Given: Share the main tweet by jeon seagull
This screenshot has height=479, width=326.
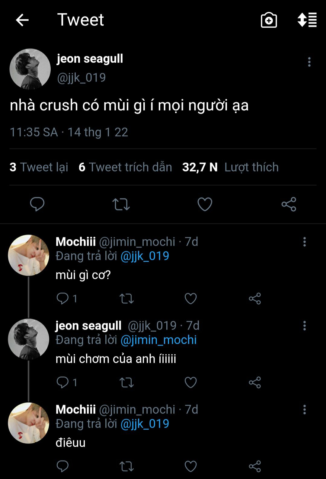Looking at the screenshot, I should coord(289,204).
